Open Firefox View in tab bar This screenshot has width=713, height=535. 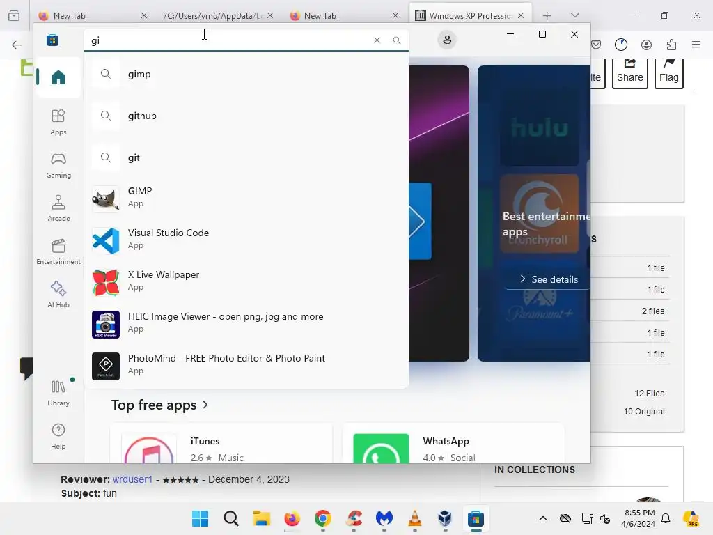click(x=14, y=15)
